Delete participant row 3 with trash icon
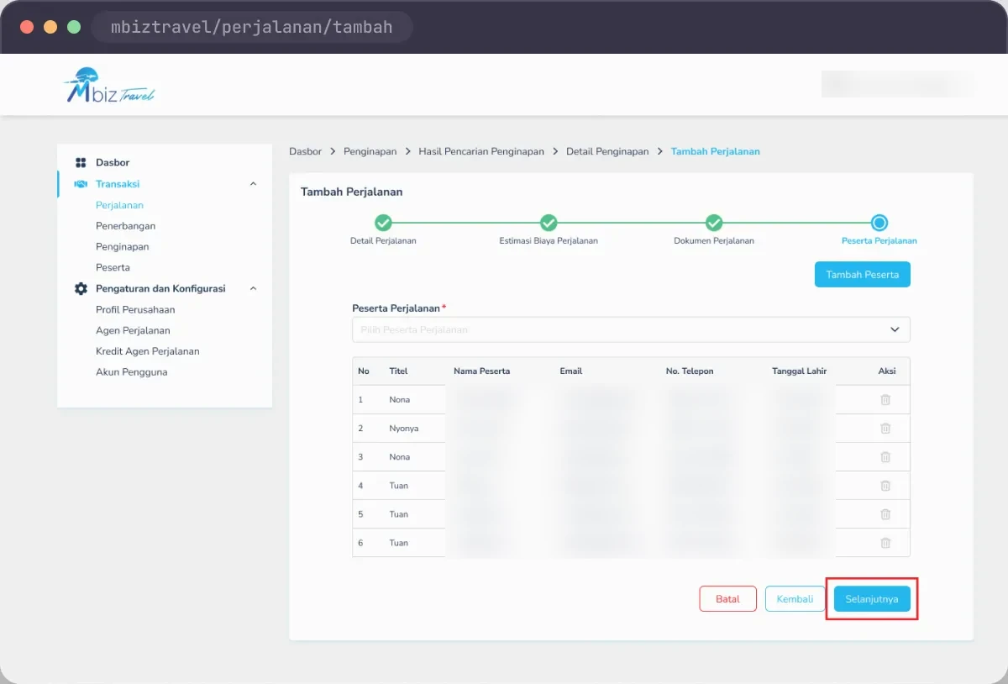 point(885,457)
